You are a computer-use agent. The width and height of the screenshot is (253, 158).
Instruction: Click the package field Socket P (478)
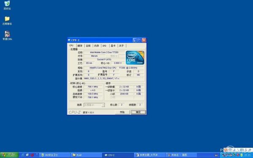104,59
